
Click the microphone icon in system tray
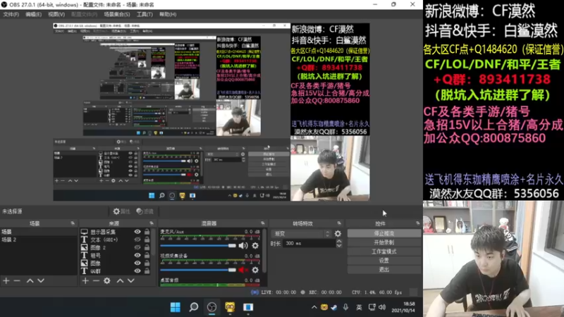[345, 307]
